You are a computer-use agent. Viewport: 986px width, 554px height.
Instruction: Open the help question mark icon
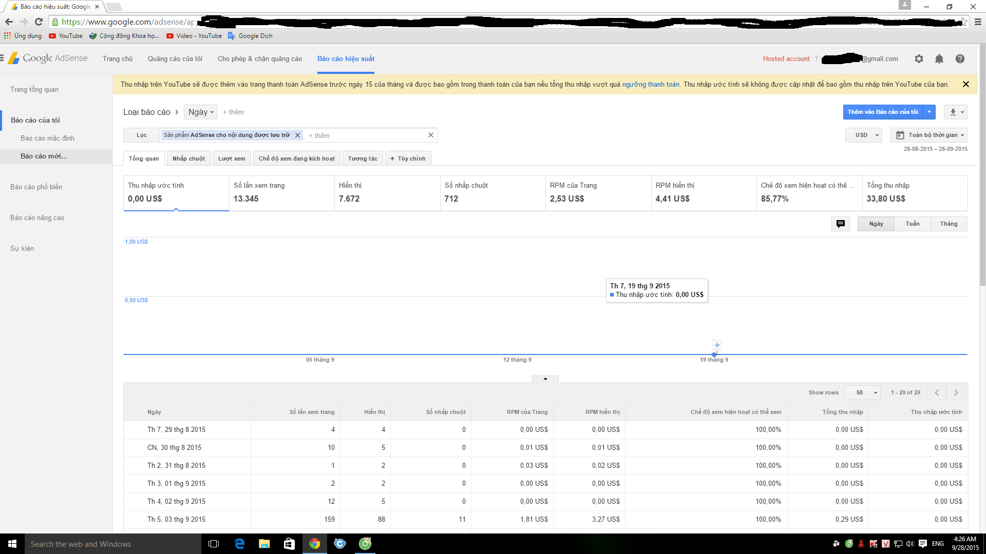click(x=960, y=59)
